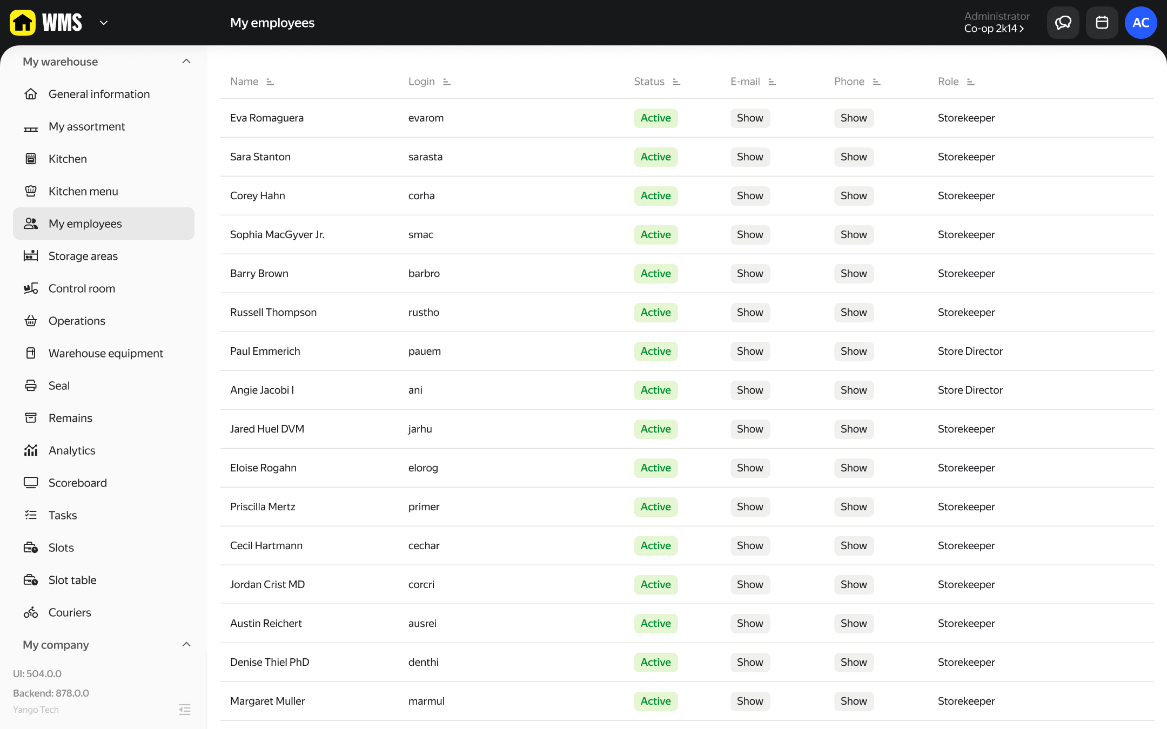
Task: Go to Storage areas menu item
Action: pyautogui.click(x=83, y=256)
